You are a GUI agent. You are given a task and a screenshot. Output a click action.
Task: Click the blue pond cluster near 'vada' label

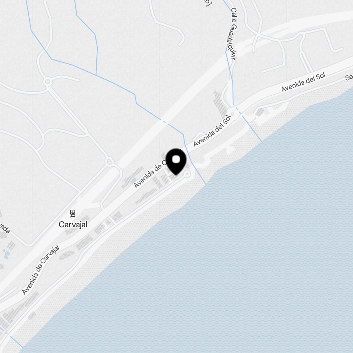[x=6, y=254]
